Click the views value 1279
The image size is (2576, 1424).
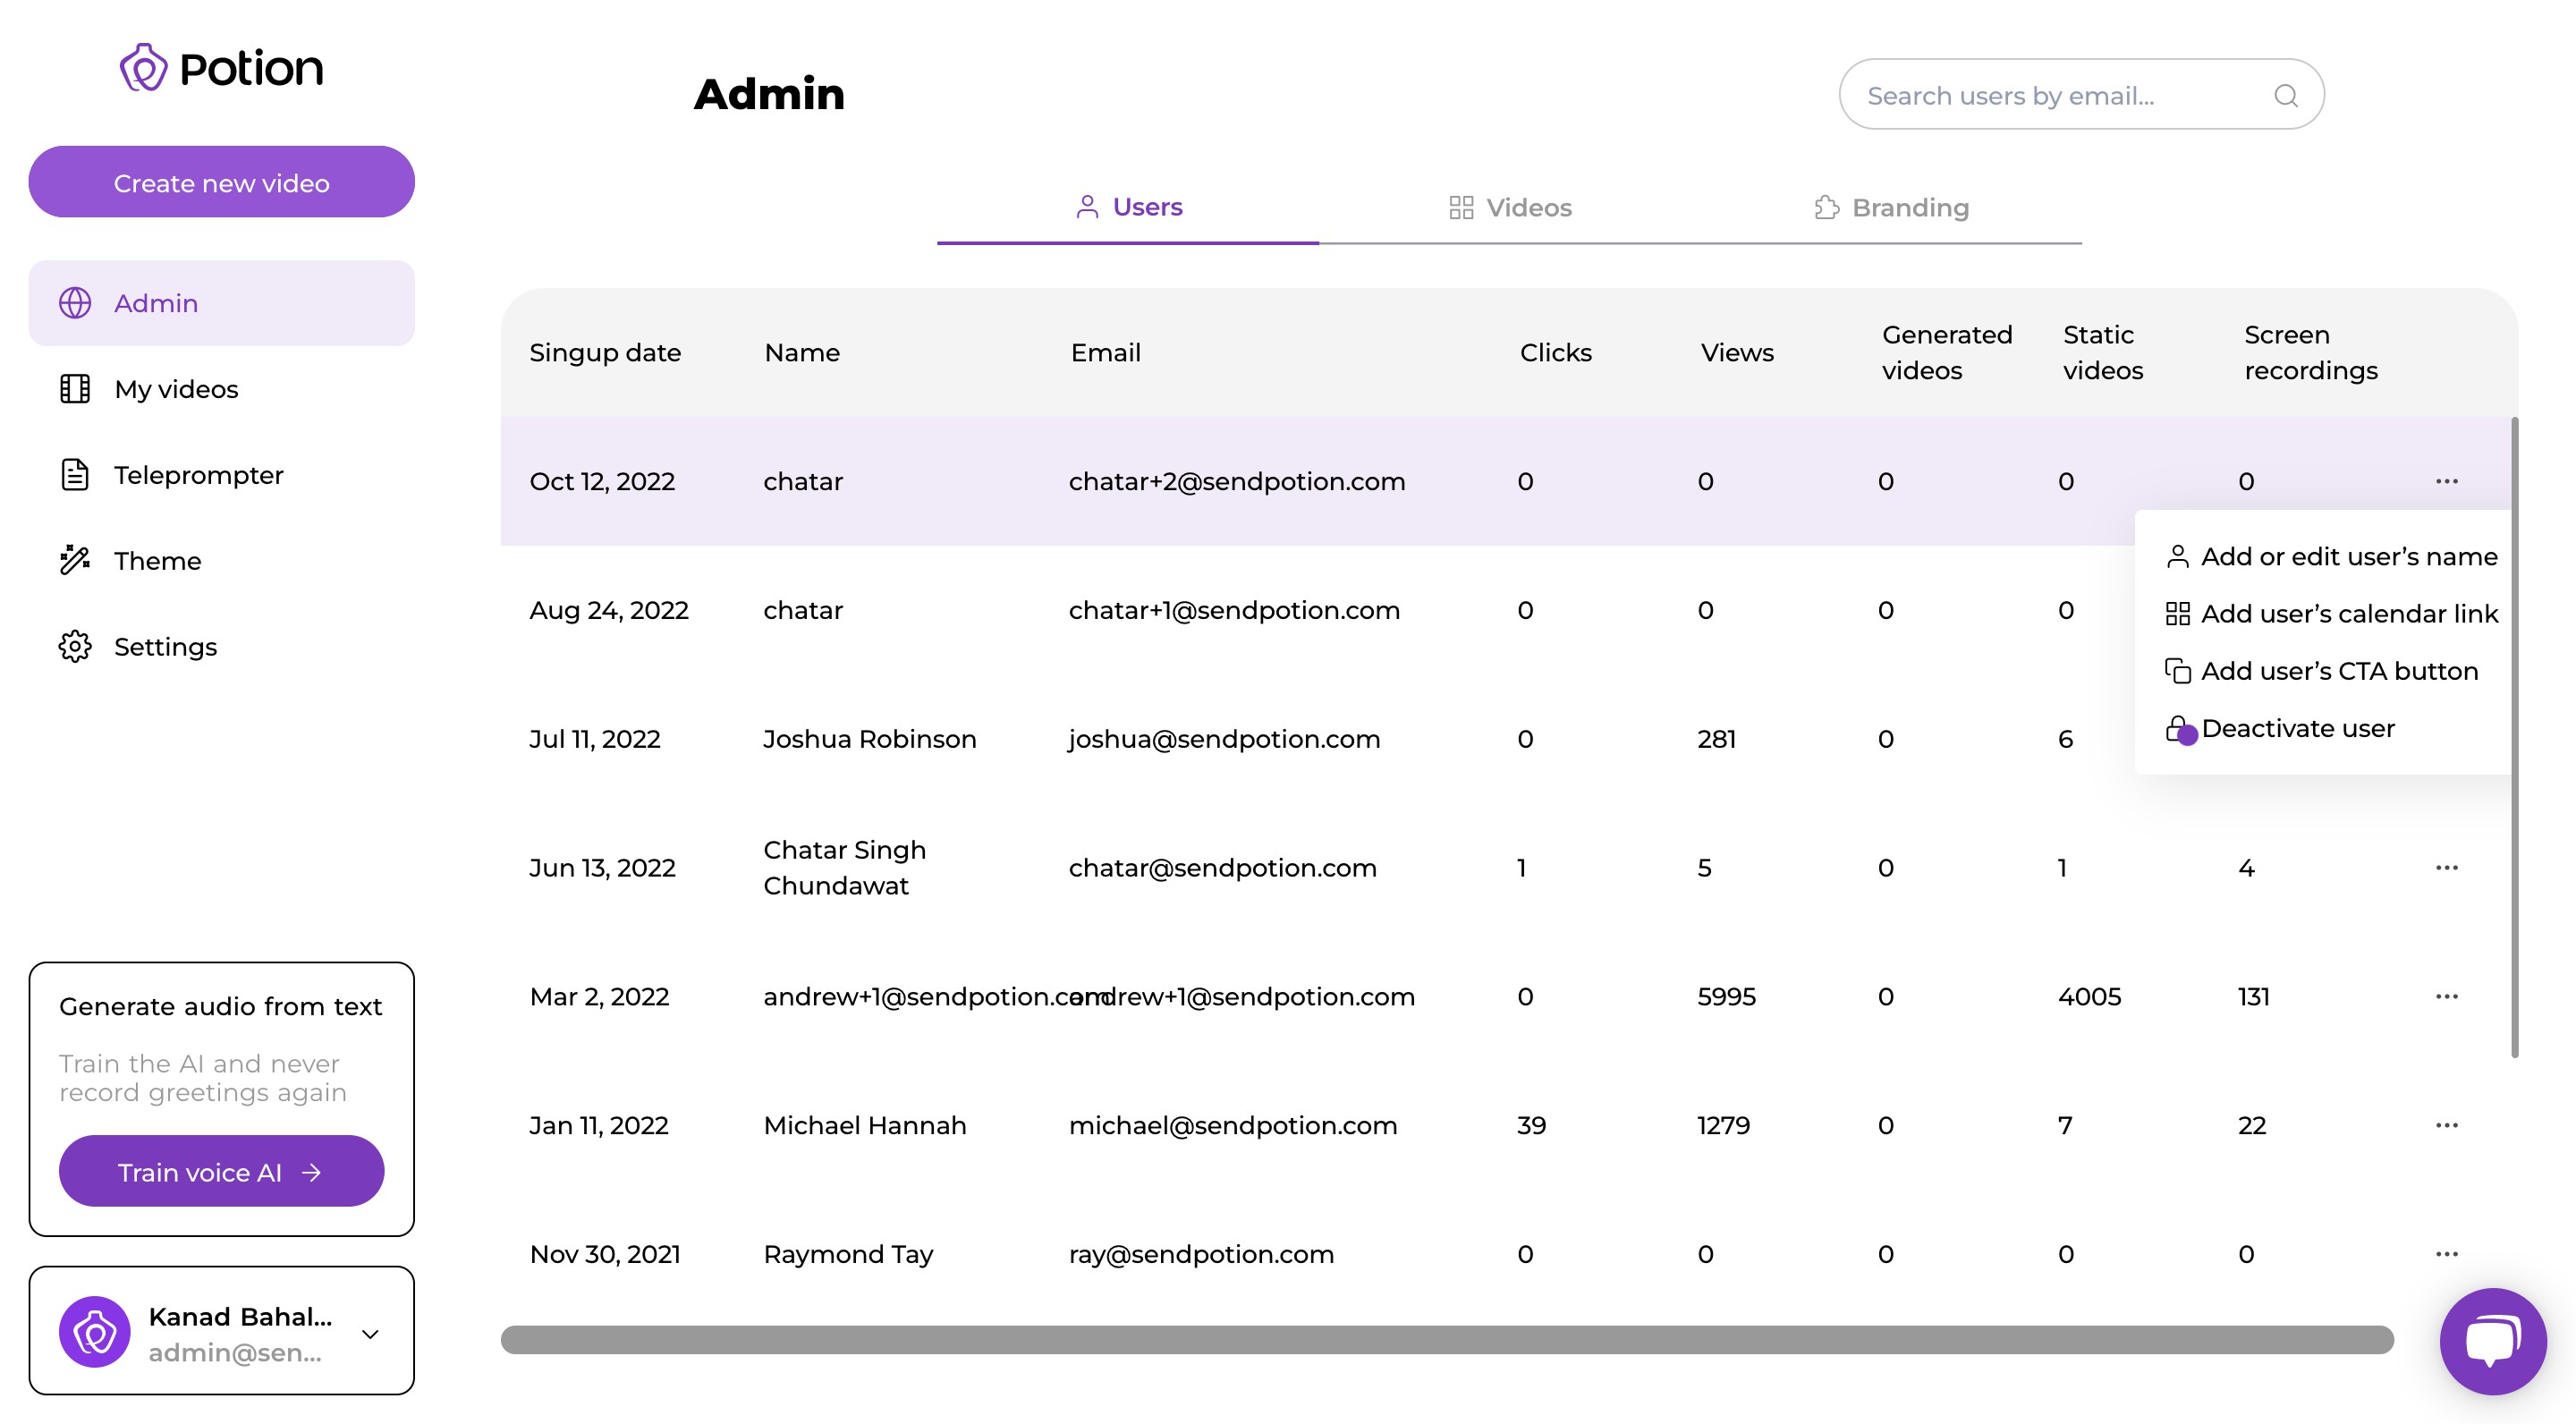pyautogui.click(x=1723, y=1125)
